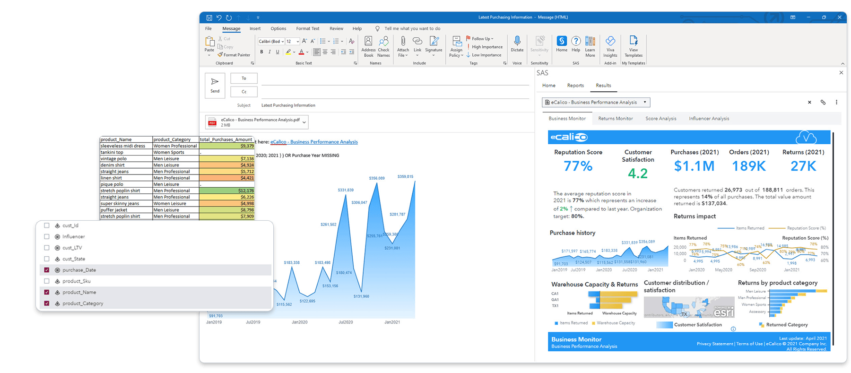851x373 pixels.
Task: Align text to the right
Action: pyautogui.click(x=333, y=52)
